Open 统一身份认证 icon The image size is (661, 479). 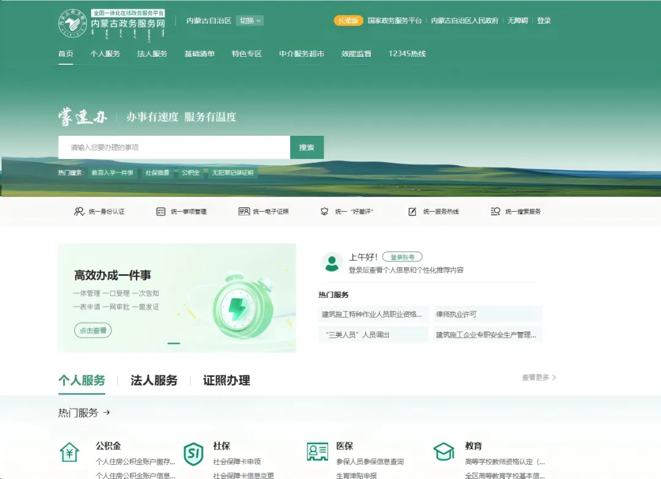click(79, 212)
